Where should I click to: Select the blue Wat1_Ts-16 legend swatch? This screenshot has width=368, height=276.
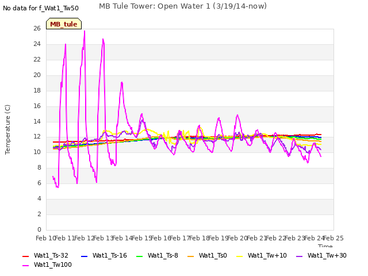84,256
